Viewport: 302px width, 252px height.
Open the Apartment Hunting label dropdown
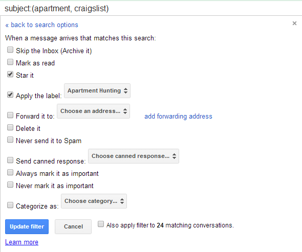pos(97,90)
